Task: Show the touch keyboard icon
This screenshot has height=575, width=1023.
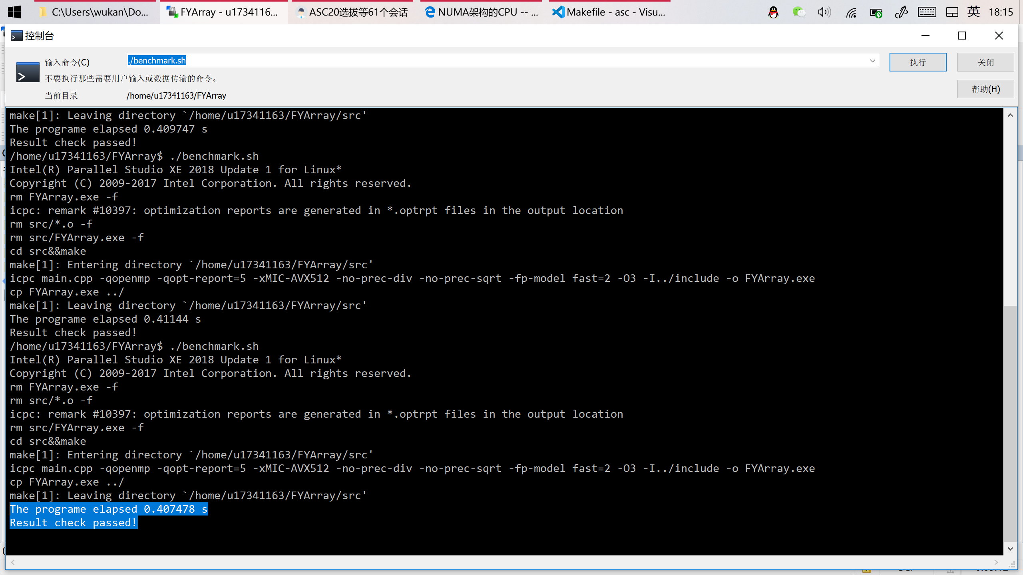Action: click(x=927, y=12)
